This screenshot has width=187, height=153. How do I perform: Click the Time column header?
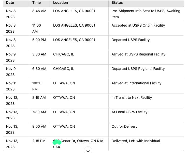coord(36,3)
